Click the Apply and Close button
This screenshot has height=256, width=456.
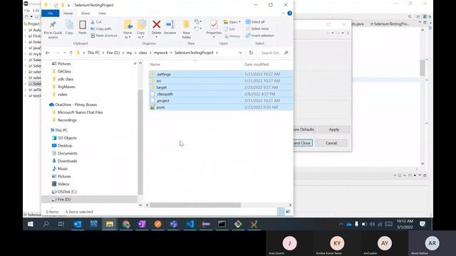click(303, 143)
